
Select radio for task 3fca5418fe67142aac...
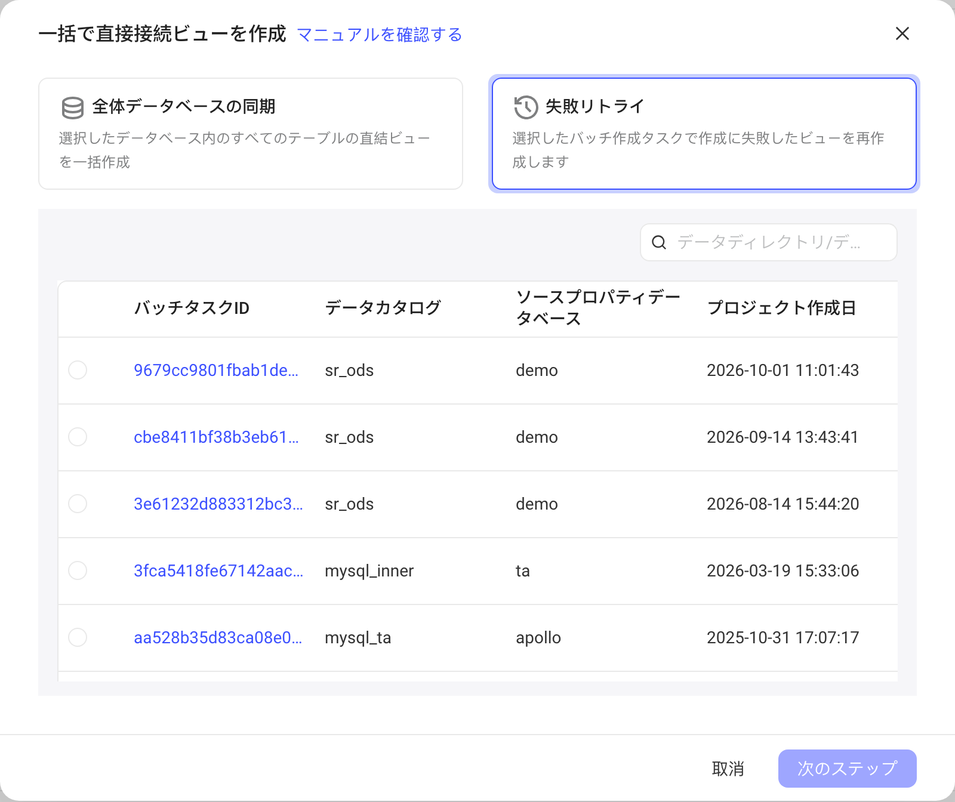coord(78,570)
